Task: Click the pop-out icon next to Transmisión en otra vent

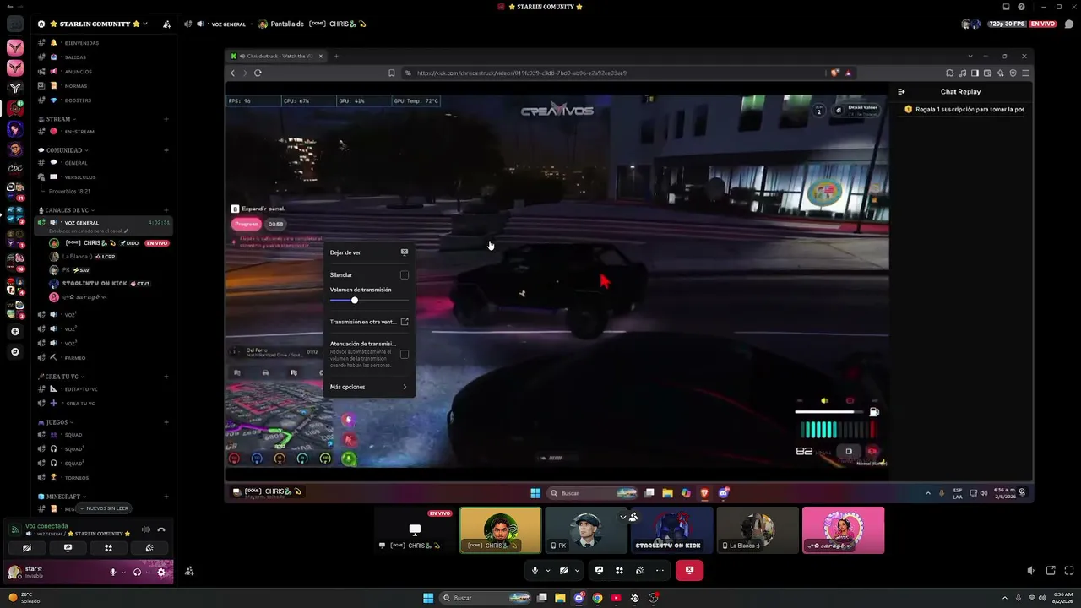Action: pos(405,322)
